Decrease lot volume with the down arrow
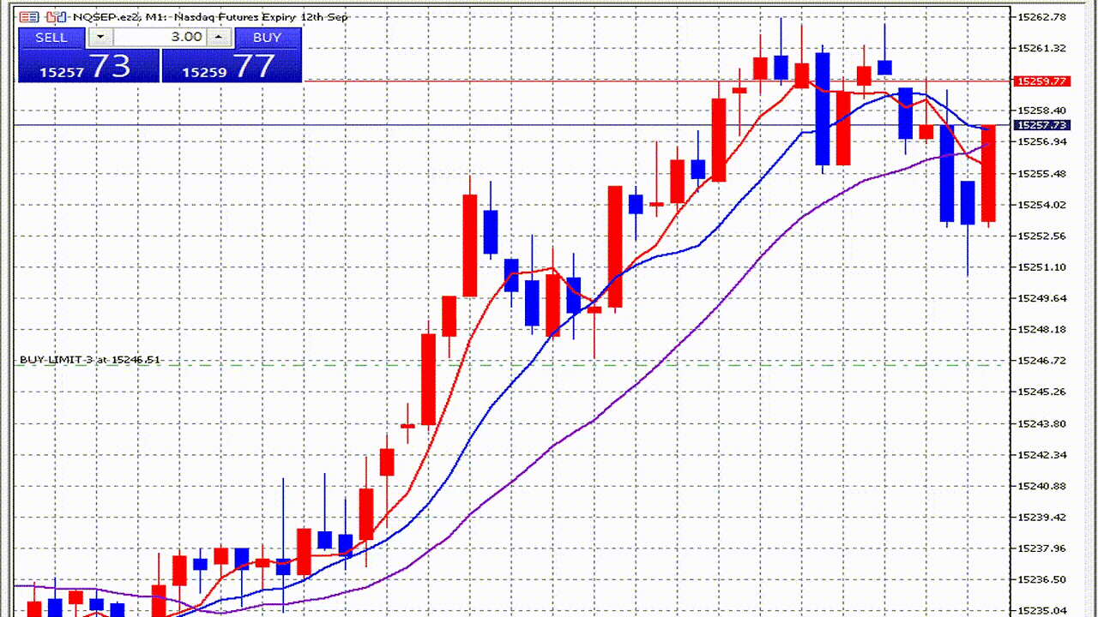Viewport: 1098px width, 617px height. (x=101, y=37)
